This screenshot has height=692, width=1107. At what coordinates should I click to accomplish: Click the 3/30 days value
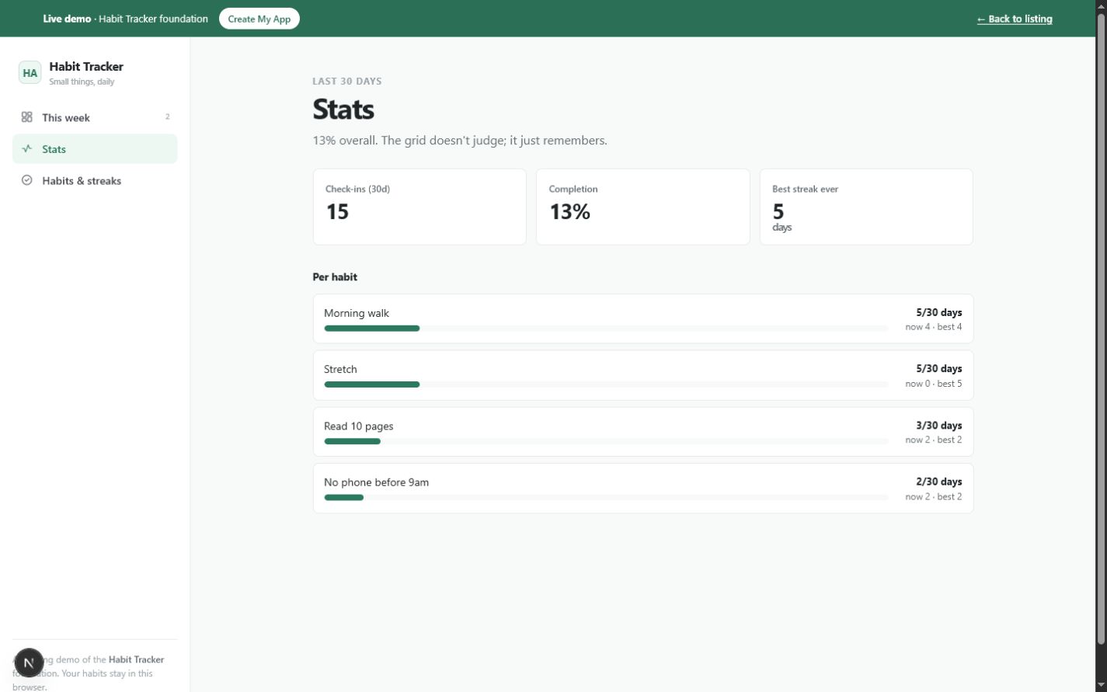click(x=938, y=426)
